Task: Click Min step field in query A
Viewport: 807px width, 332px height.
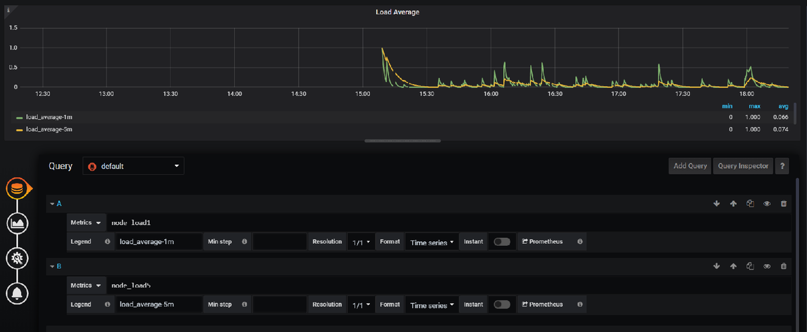Action: click(279, 242)
